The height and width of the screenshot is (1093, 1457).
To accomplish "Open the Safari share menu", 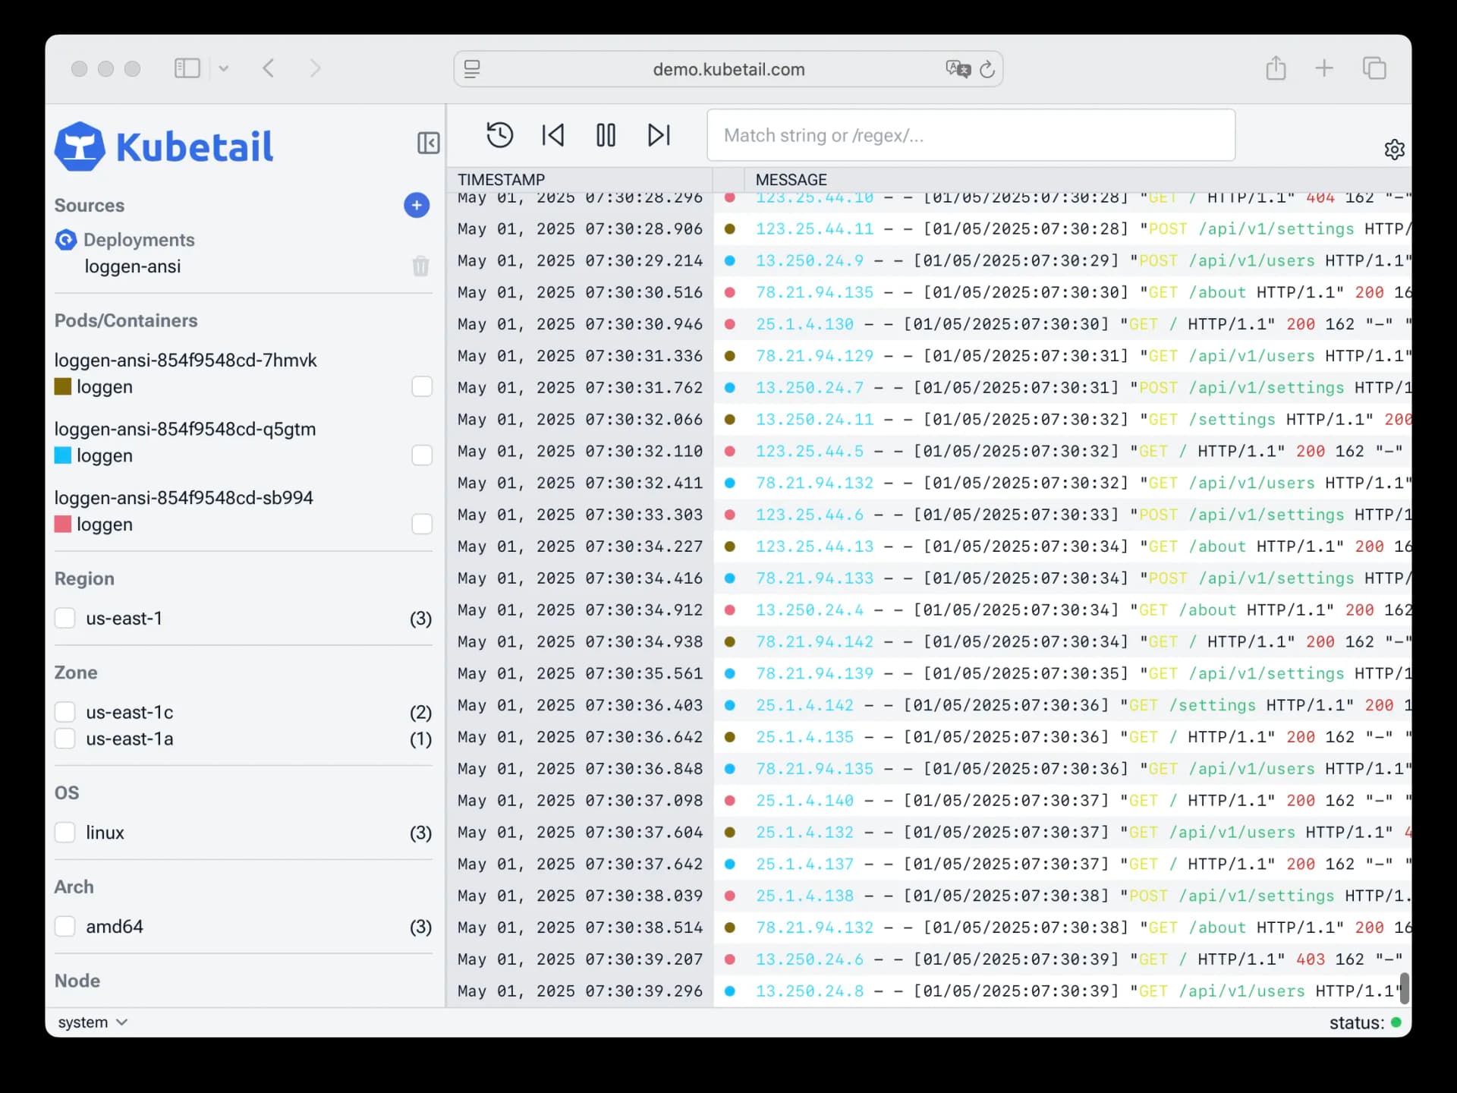I will 1276,68.
